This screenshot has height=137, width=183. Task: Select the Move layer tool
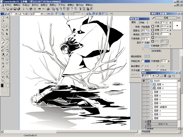(7, 30)
